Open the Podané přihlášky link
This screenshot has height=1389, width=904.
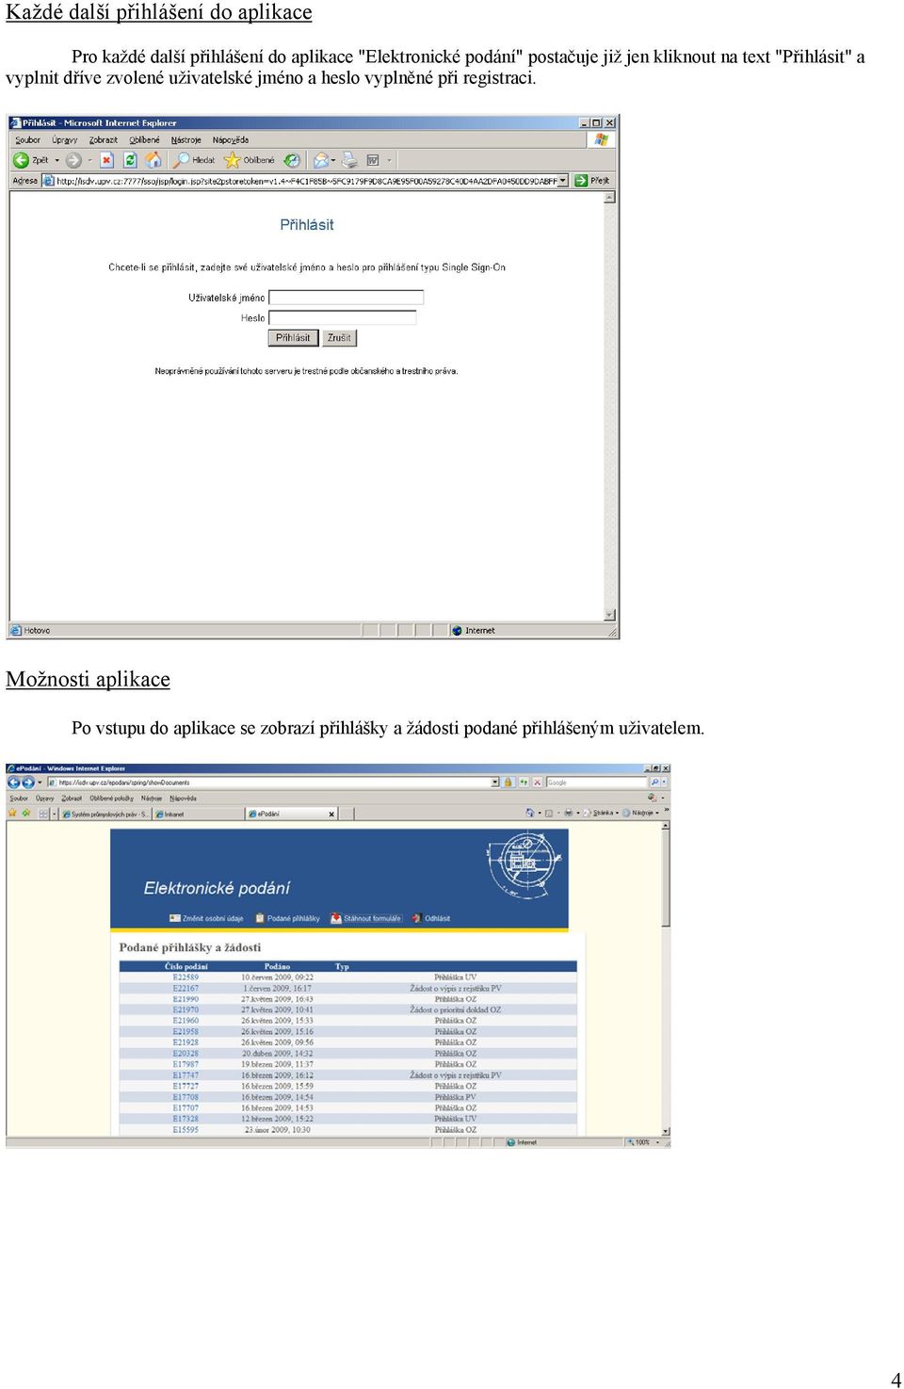coord(287,918)
